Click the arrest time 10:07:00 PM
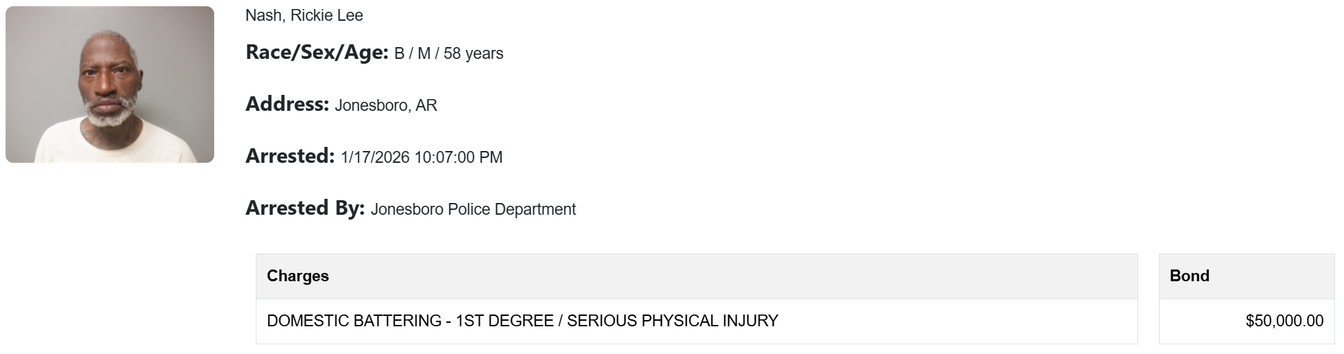Screen dimensions: 1344x354 458,158
